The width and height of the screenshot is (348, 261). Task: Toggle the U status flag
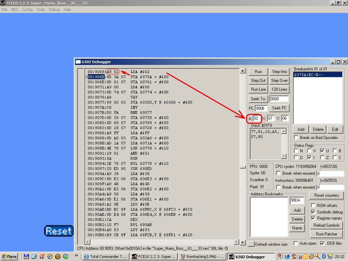(x=322, y=151)
